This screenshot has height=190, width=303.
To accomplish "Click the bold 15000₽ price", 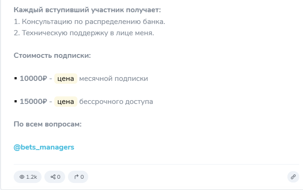I will tap(33, 102).
